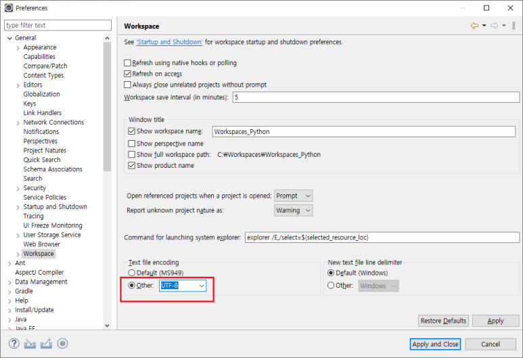Viewport: 523px width, 358px height.
Task: Expand the Security tree node
Action: point(18,189)
